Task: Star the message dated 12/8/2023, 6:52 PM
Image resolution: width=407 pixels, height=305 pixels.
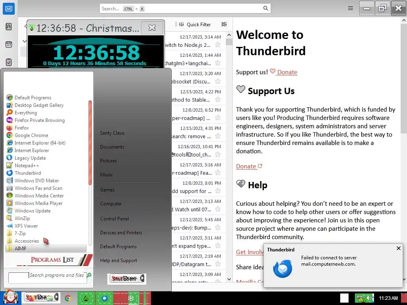Action: 218,118
